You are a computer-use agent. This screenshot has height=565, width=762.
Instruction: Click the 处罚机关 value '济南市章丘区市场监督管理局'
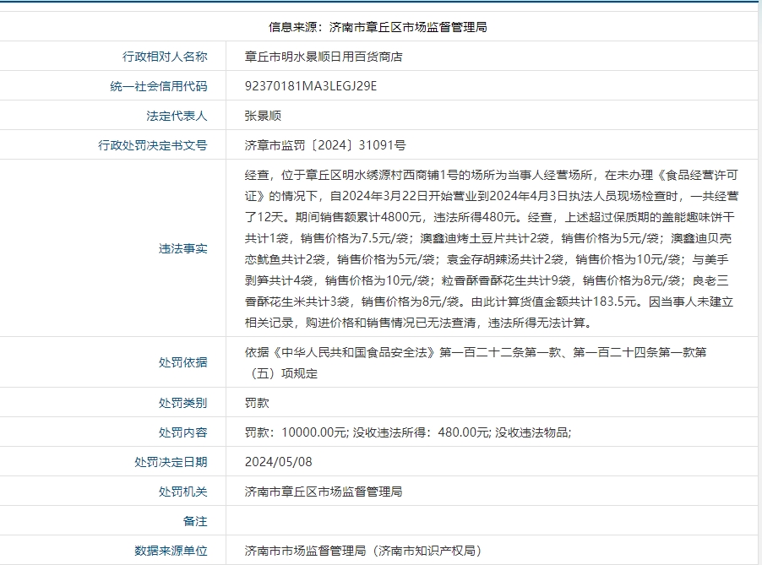coord(324,492)
